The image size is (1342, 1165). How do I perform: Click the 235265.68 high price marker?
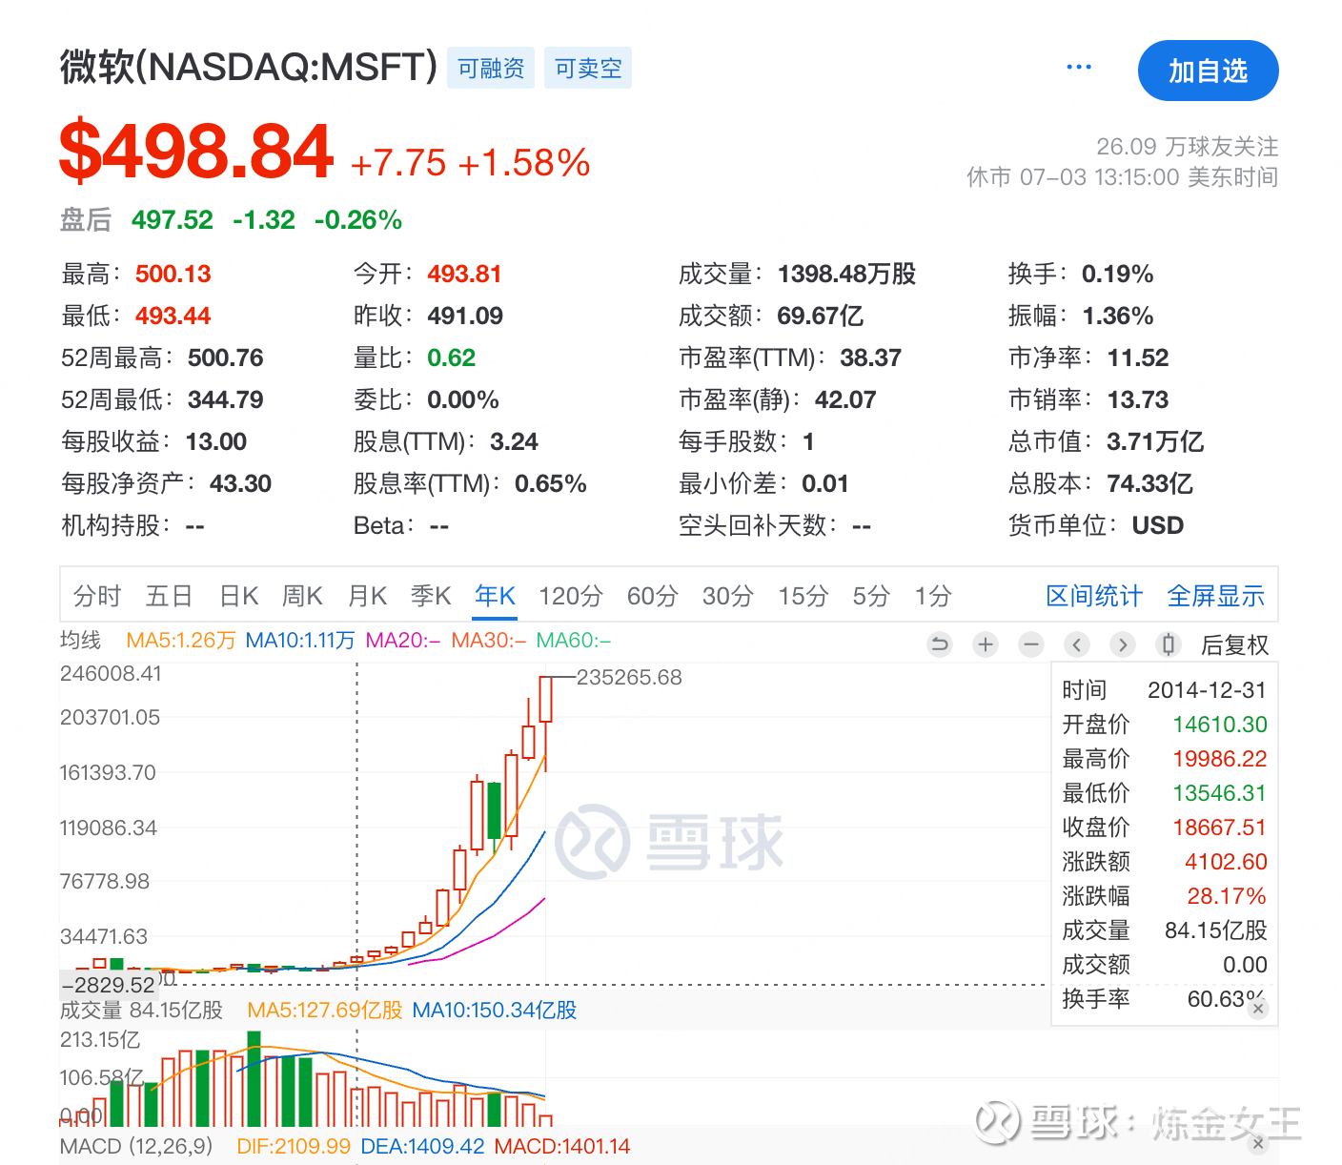click(629, 678)
